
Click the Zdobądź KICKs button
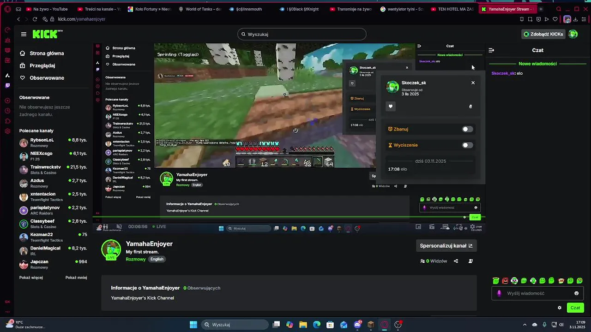point(543,34)
